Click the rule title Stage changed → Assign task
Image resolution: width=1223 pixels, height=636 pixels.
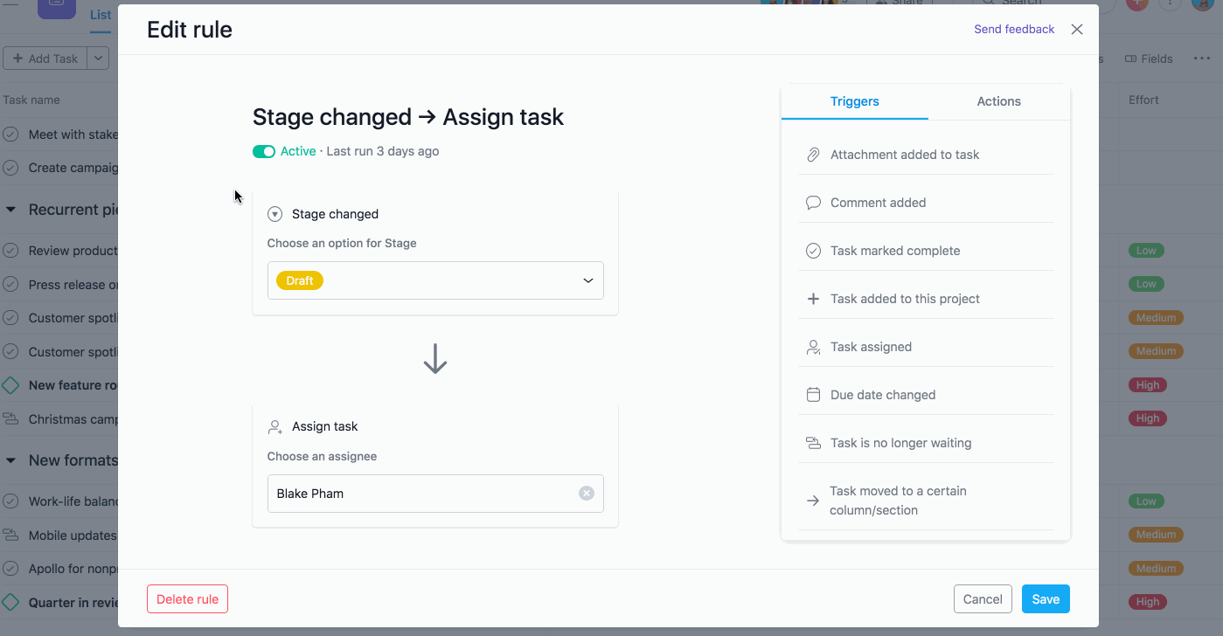tap(408, 117)
